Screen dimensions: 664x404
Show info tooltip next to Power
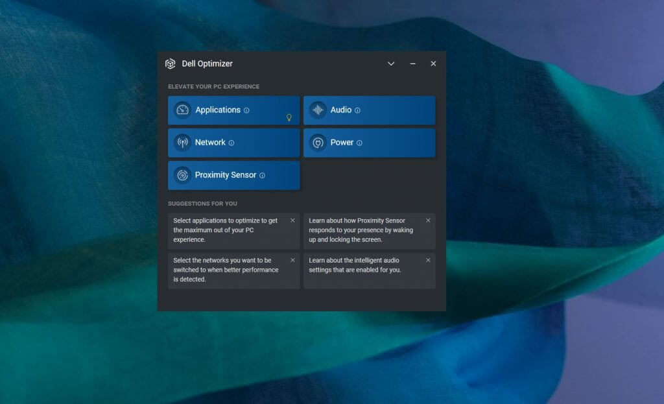(x=359, y=143)
